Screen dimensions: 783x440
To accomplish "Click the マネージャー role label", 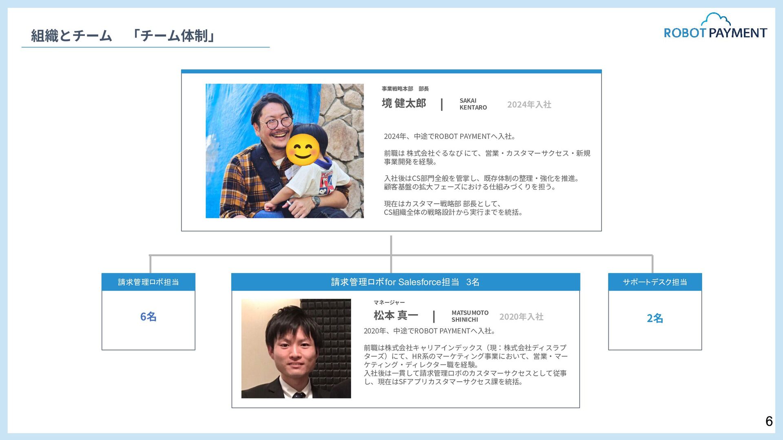I will 389,303.
